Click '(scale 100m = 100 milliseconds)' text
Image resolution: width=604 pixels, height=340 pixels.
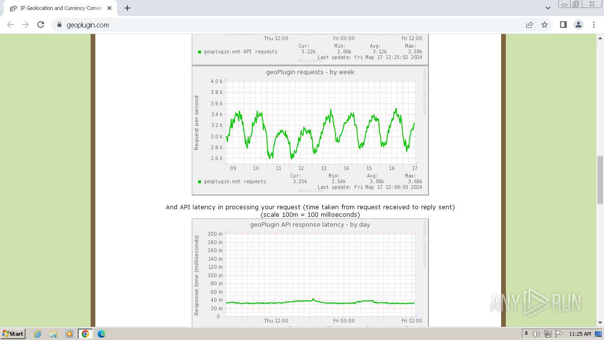click(x=310, y=214)
